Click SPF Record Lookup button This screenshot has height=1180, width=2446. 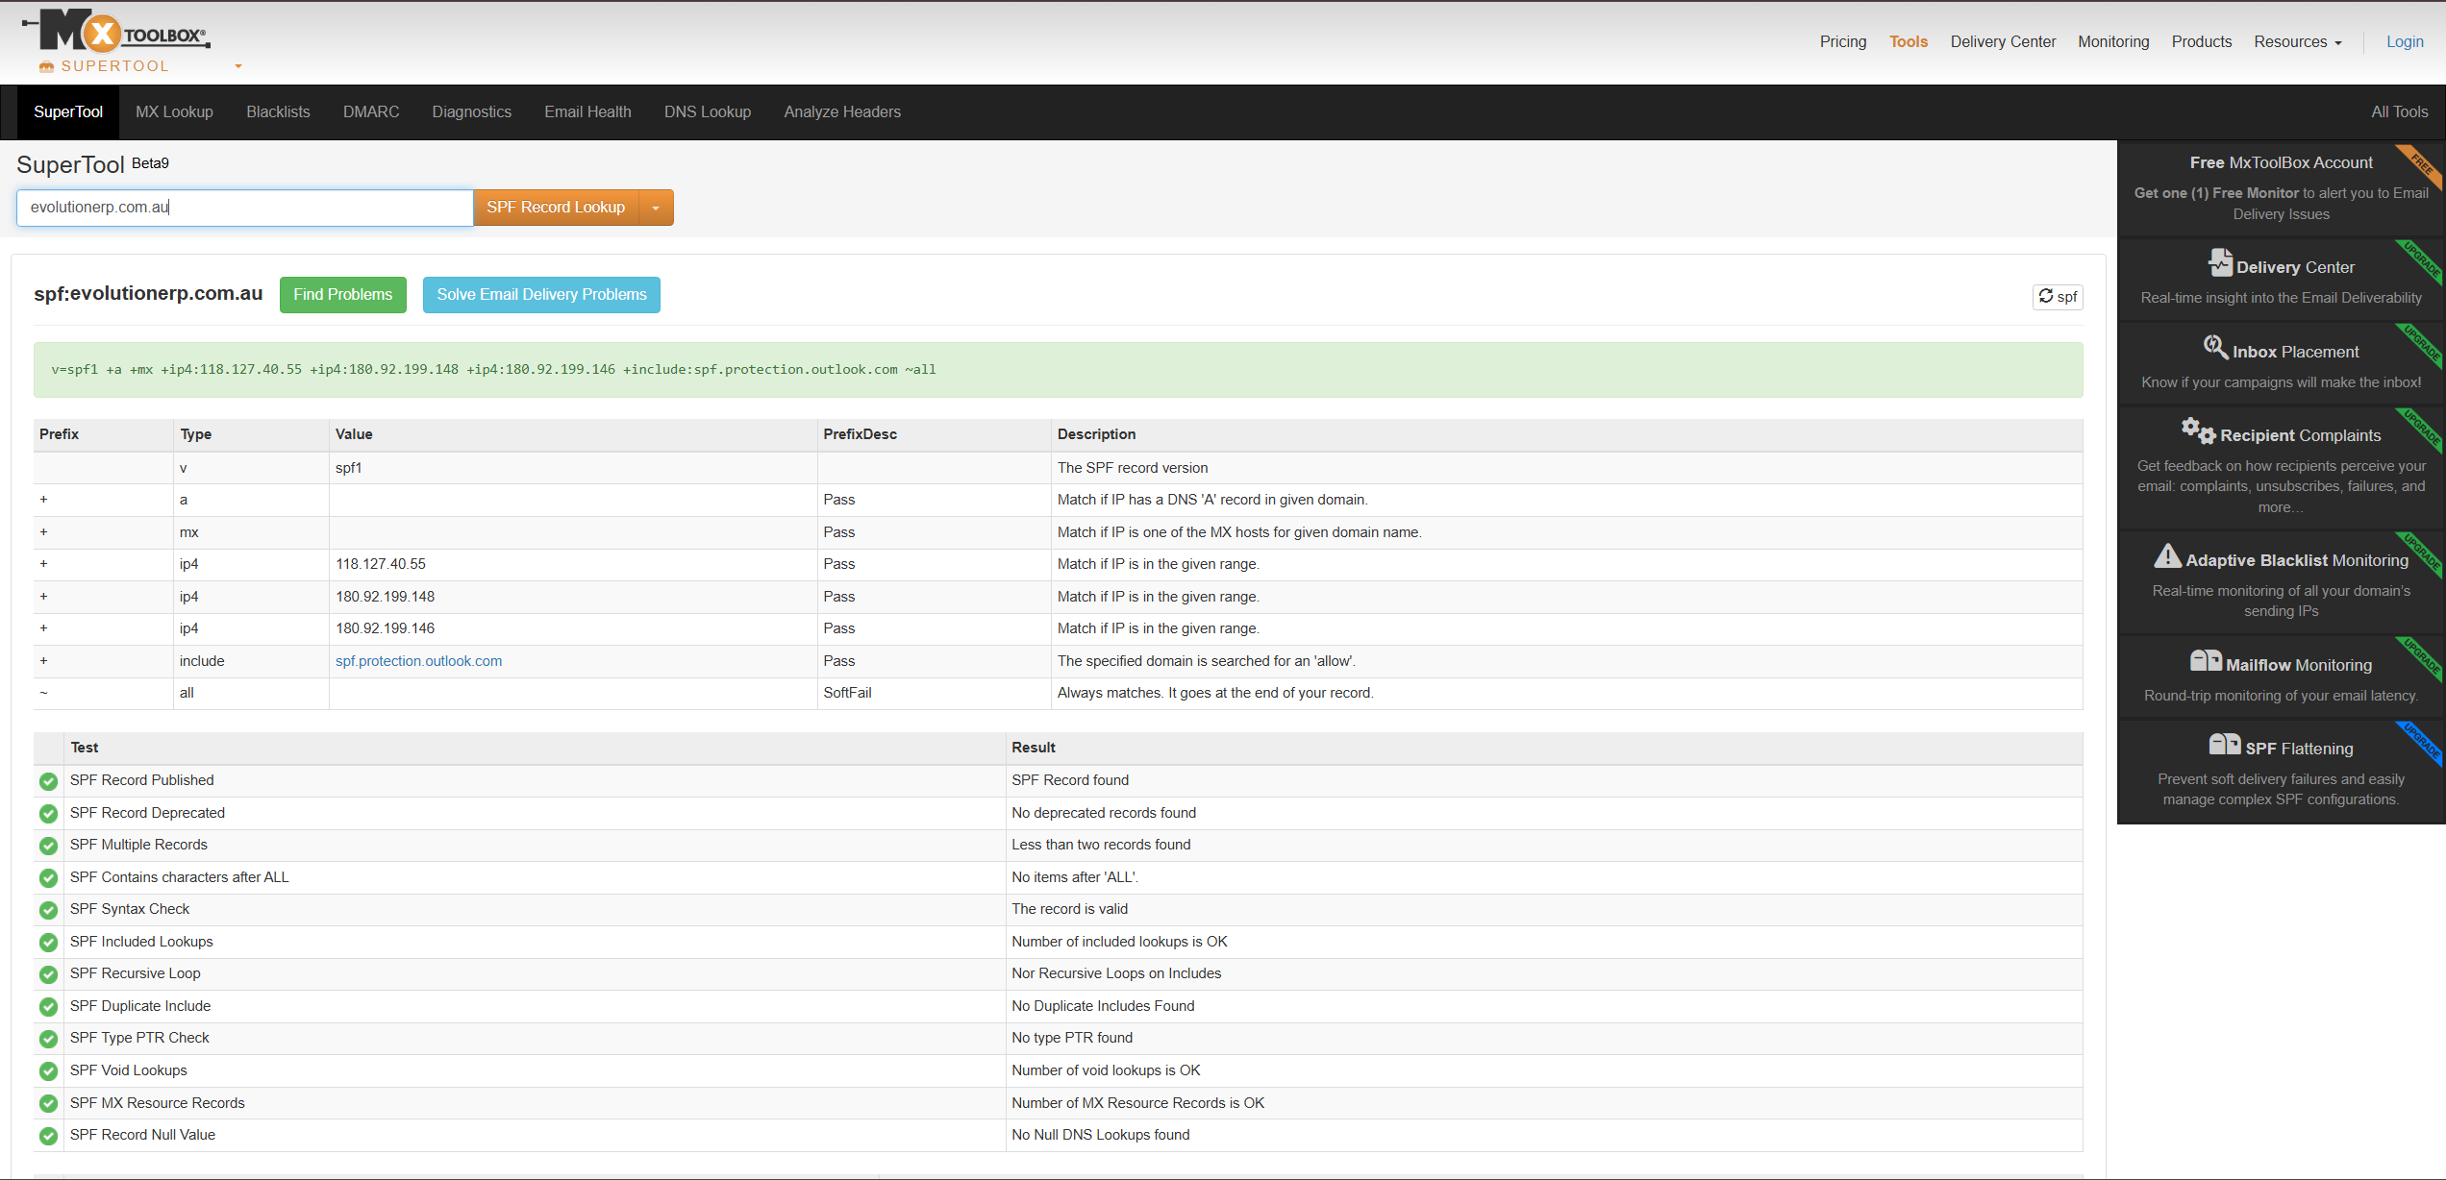coord(556,208)
